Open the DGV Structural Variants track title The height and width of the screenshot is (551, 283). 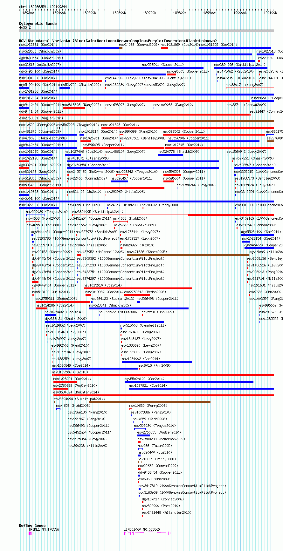click(118, 41)
